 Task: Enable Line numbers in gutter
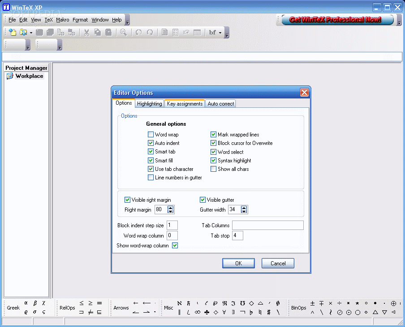(151, 178)
